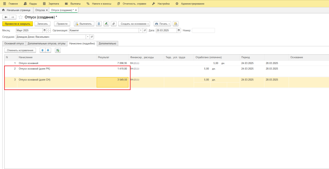
Task: Switch to the Основной отпуск tab
Action: 14,44
